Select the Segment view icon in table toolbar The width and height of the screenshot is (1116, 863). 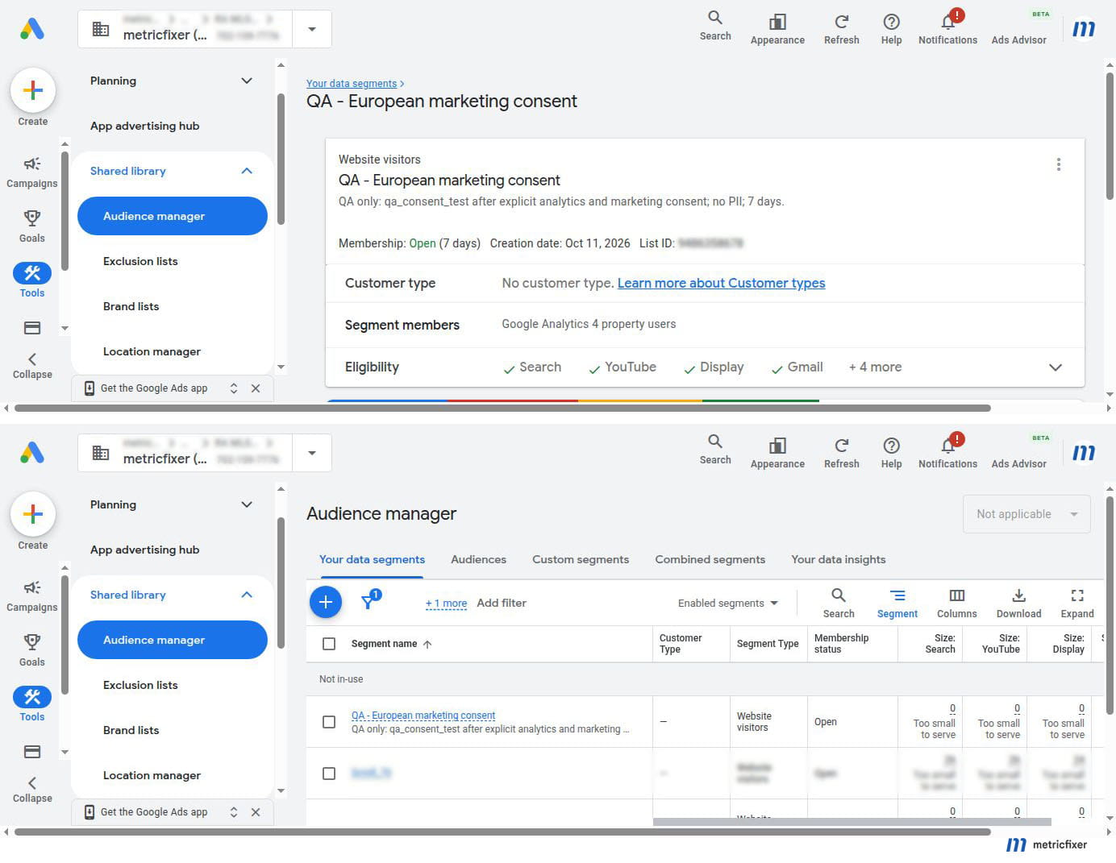(x=897, y=603)
